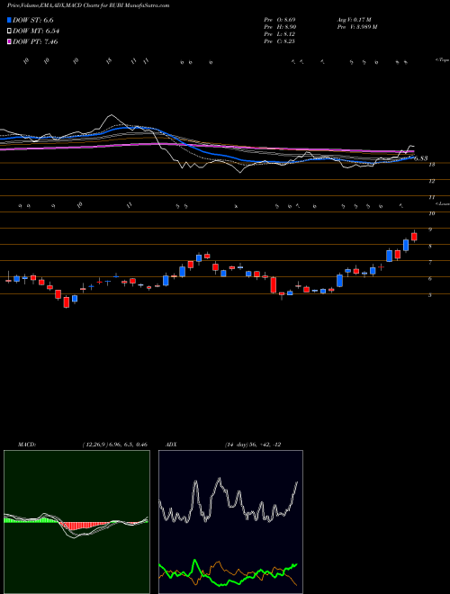Click the price axis label 13
The image size is (450, 594).
click(431, 165)
